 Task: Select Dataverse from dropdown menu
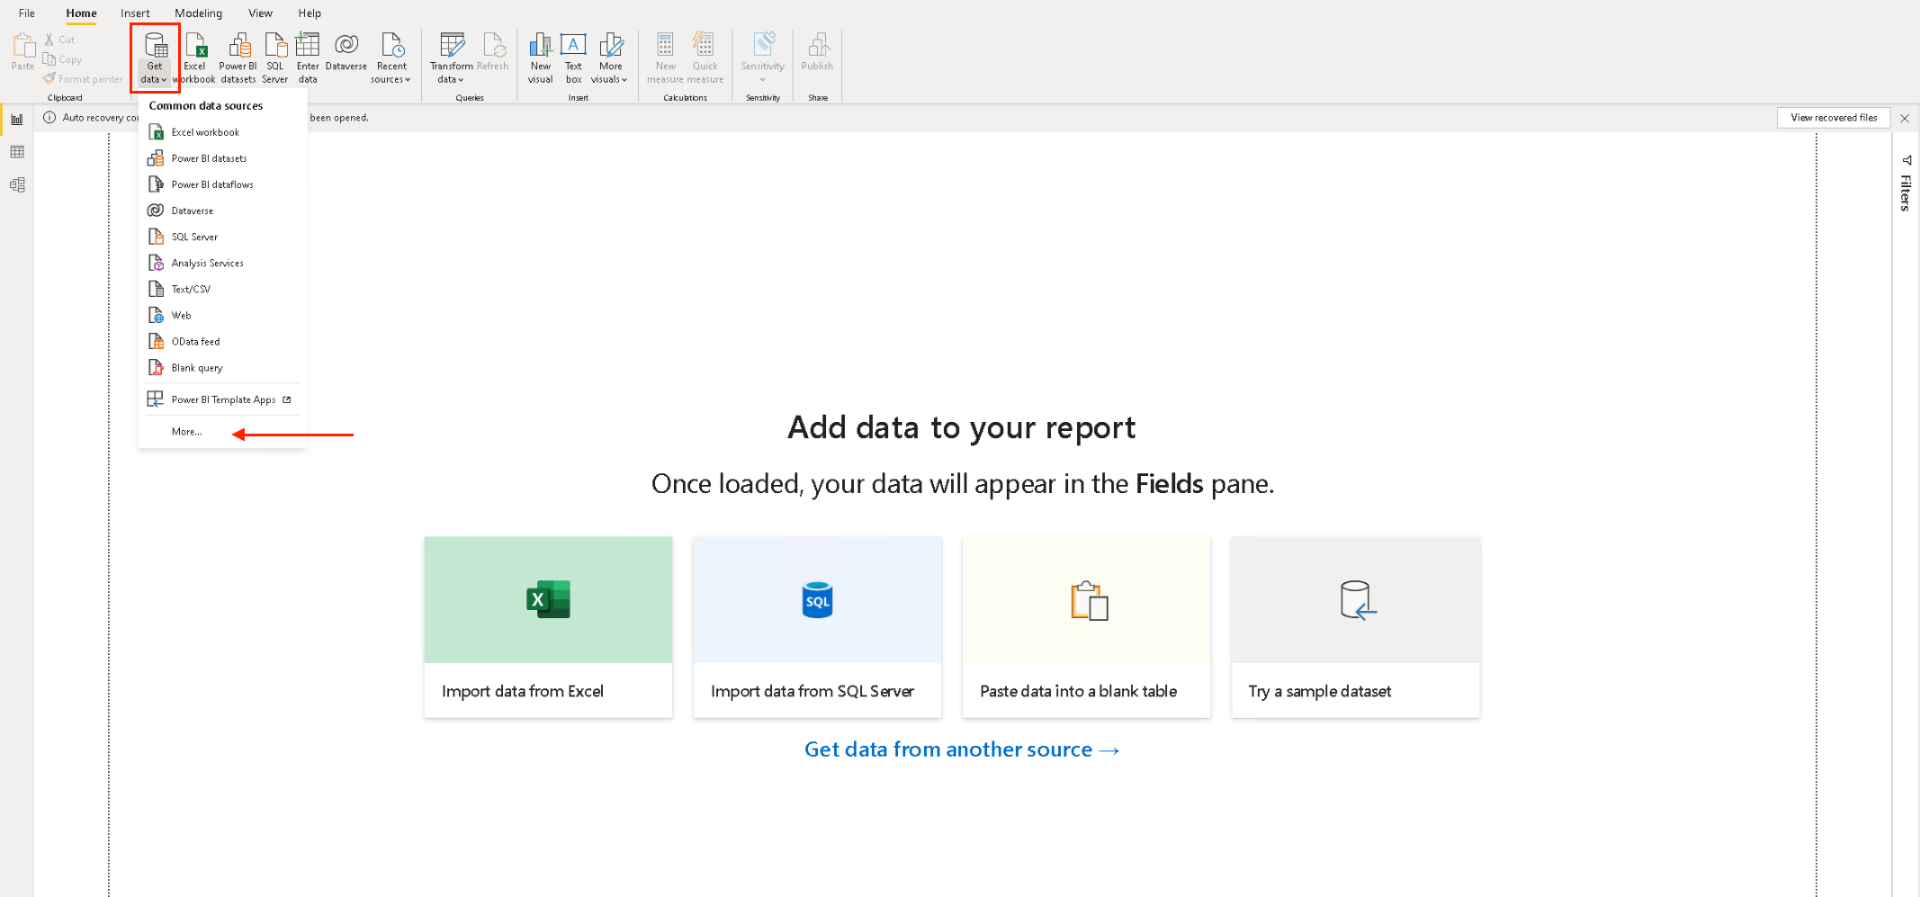coord(222,211)
